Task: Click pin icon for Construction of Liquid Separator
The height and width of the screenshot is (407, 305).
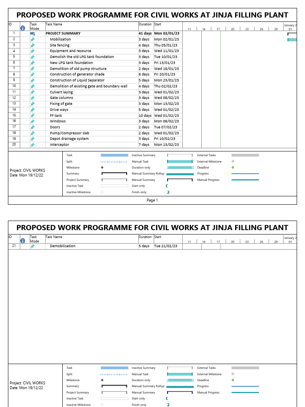Action: 33,80
